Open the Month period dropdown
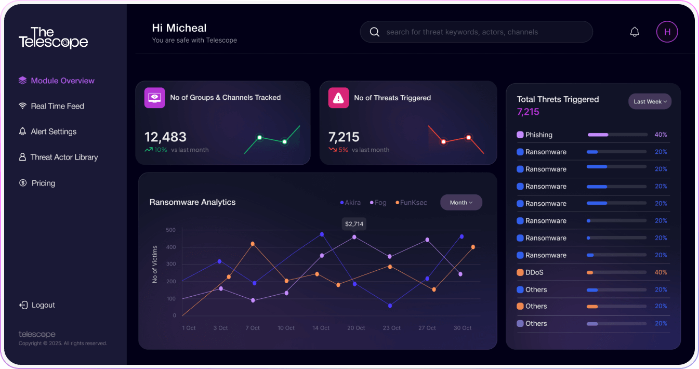 pos(461,203)
